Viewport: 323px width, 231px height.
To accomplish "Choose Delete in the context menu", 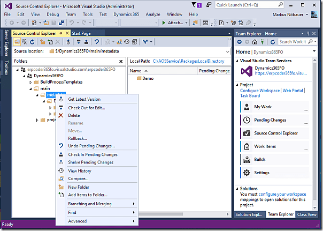I will (97, 115).
